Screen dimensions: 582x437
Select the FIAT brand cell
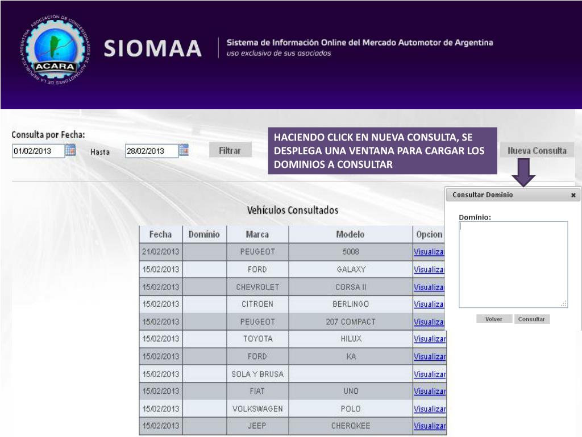[257, 391]
